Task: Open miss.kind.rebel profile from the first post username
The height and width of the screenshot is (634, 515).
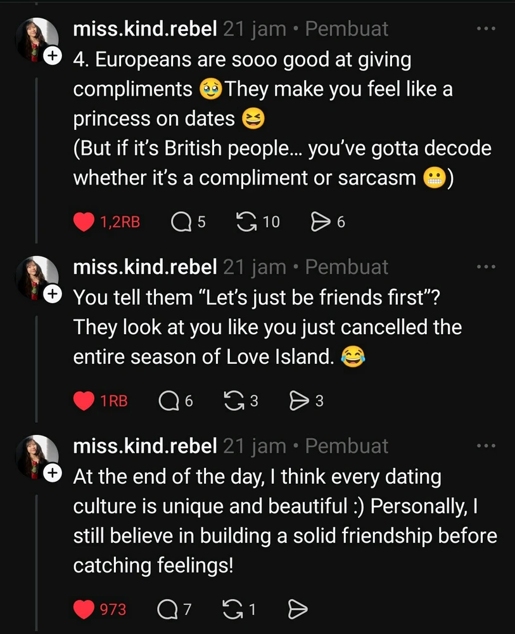Action: tap(146, 29)
